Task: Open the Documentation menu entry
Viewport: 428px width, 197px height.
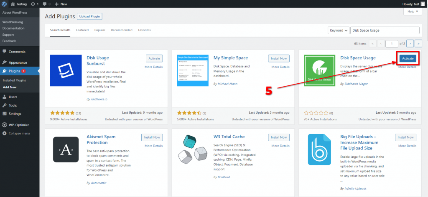Action: [13, 28]
